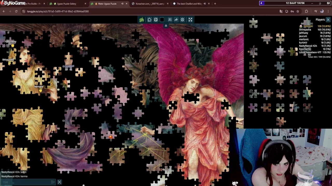Bookmark this page with the star
332x186 pixels.
coord(298,11)
